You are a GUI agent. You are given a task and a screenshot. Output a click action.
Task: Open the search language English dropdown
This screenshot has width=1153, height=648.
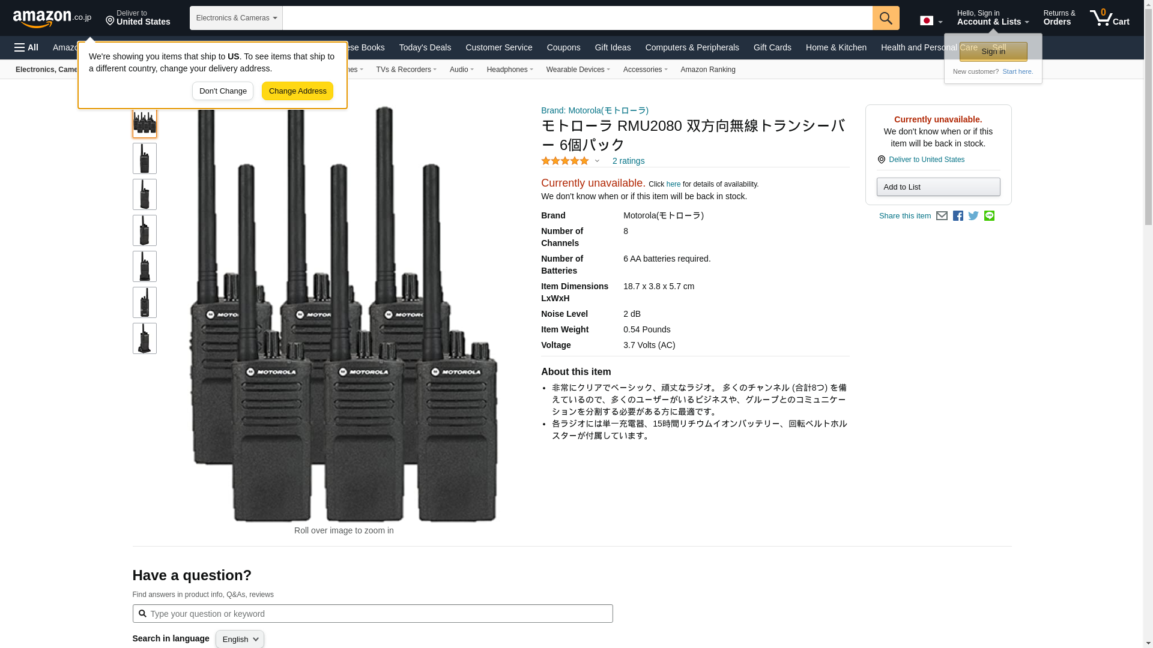[240, 639]
